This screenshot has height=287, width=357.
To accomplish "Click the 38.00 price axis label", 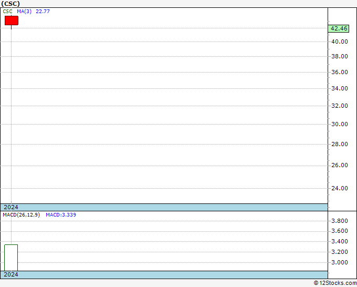I will click(x=340, y=56).
